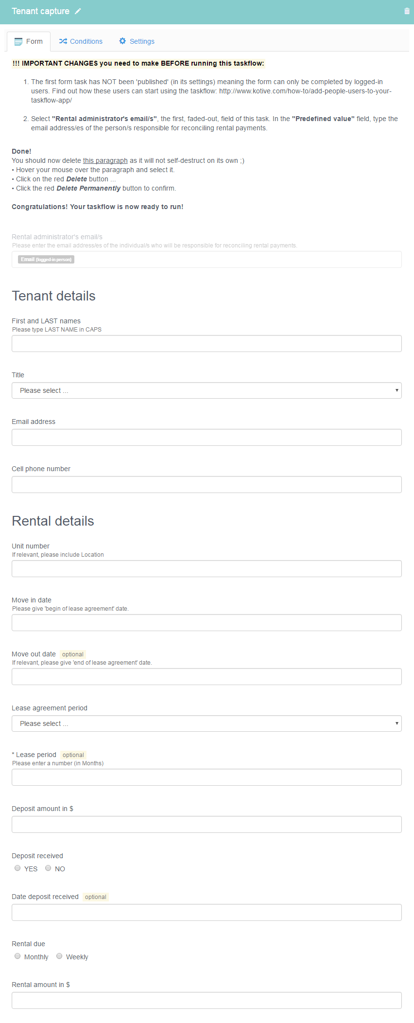Click the shuffle icon on the Conditions tab
Viewport: 414px width, 1023px height.
(x=63, y=41)
